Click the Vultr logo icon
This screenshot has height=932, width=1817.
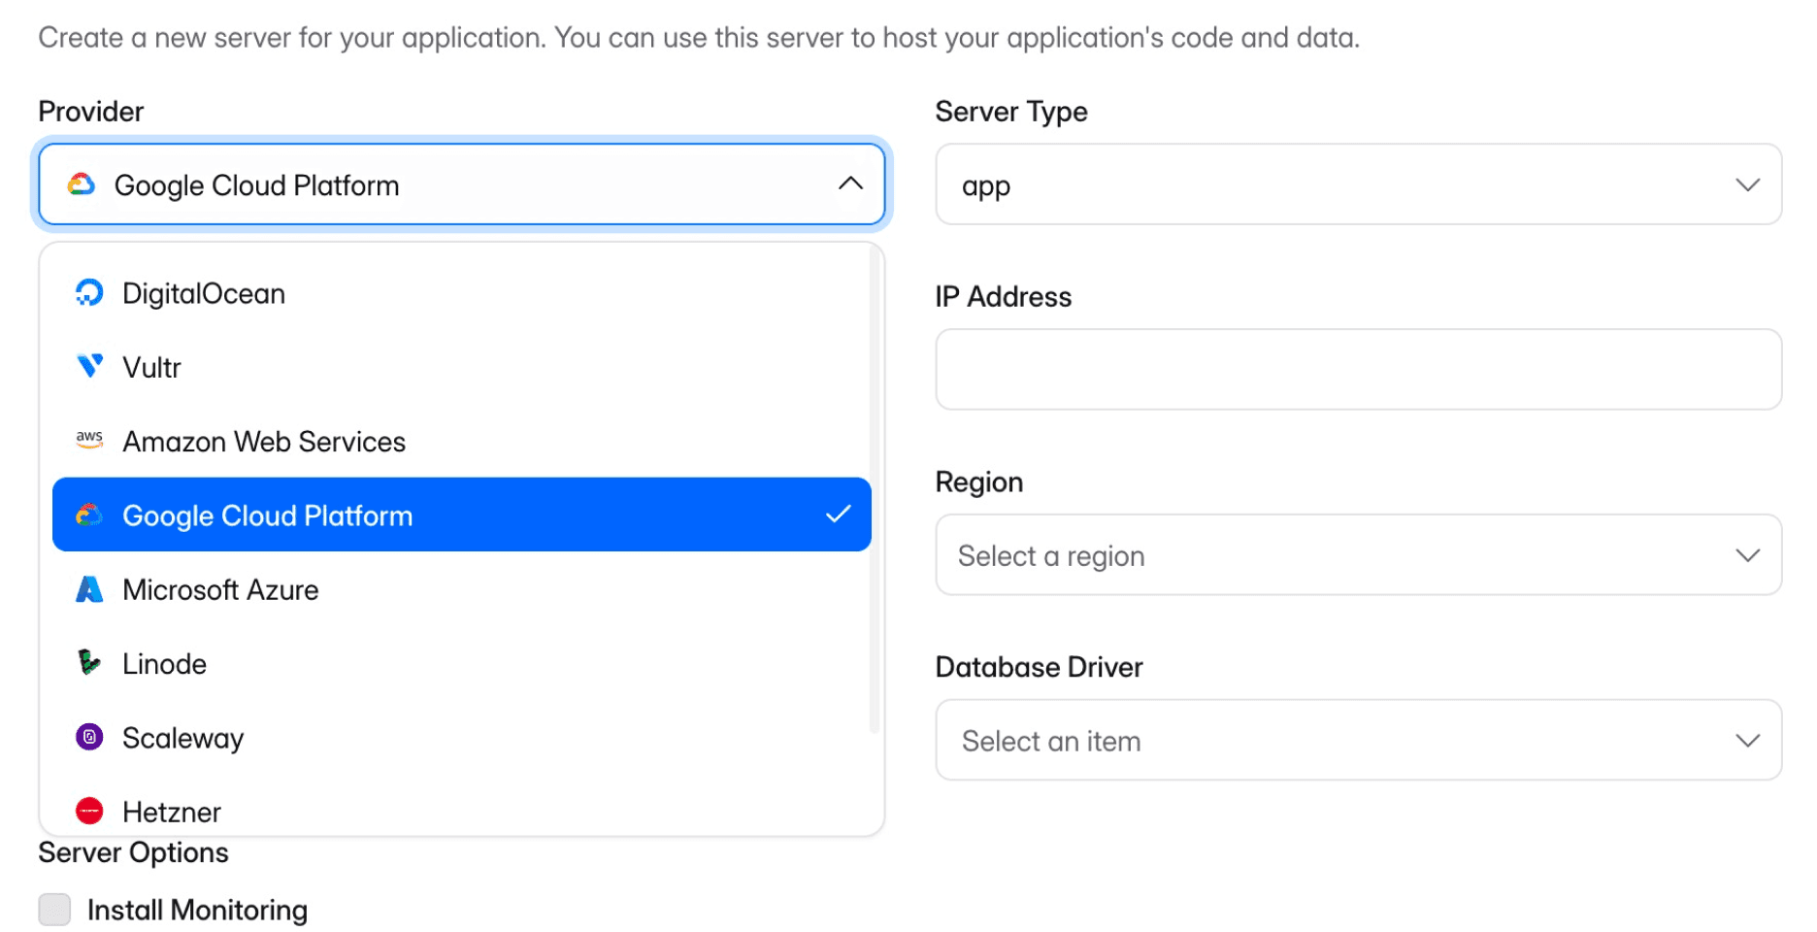coord(89,367)
